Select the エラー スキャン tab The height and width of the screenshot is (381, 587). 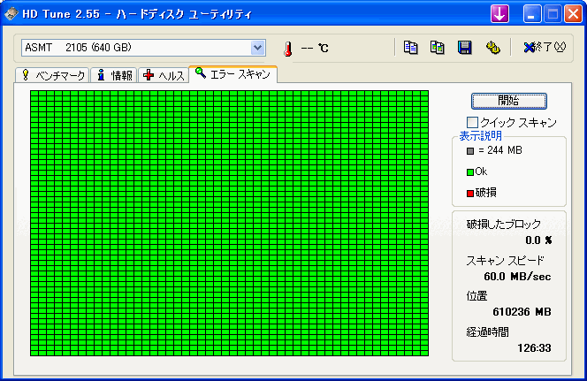[233, 74]
